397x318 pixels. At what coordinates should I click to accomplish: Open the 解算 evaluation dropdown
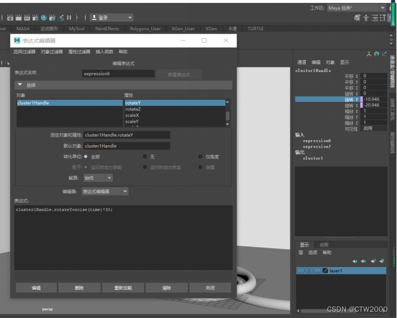[98, 178]
